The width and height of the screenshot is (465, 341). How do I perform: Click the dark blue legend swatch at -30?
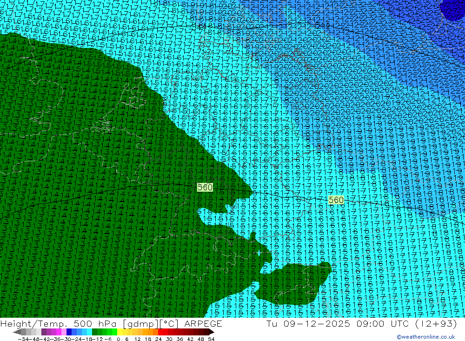[69, 332]
